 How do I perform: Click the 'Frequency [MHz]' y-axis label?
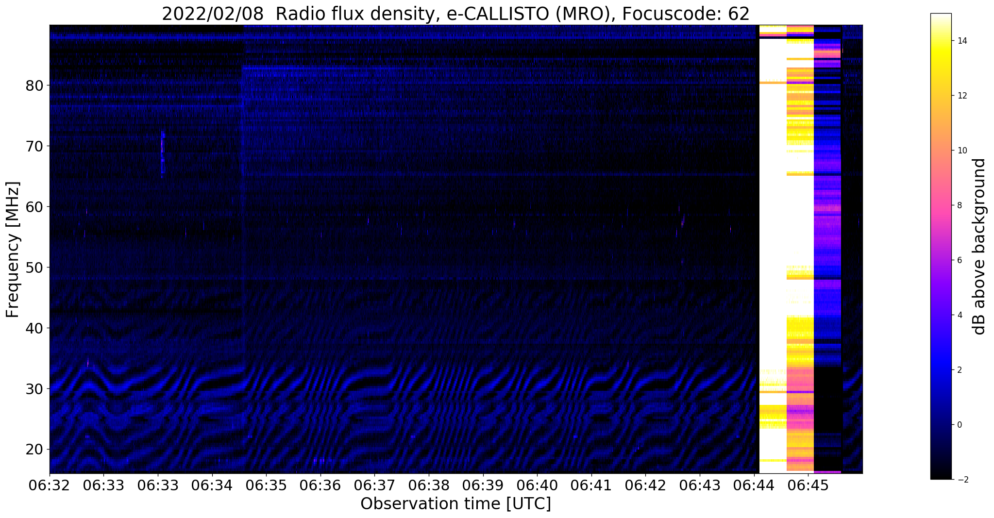tap(13, 250)
